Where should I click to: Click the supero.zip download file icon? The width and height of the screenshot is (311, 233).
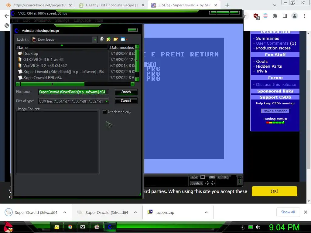click(150, 212)
